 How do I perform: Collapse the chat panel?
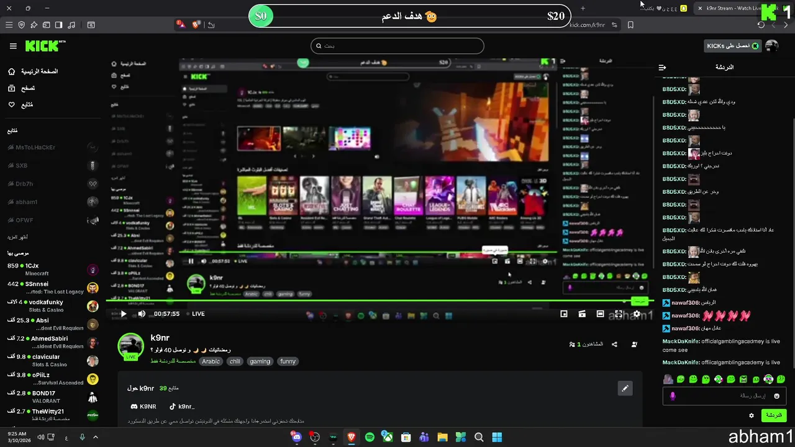pyautogui.click(x=662, y=67)
